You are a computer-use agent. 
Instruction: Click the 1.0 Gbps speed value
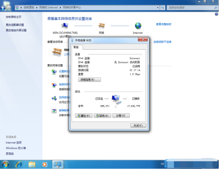coord(135,74)
